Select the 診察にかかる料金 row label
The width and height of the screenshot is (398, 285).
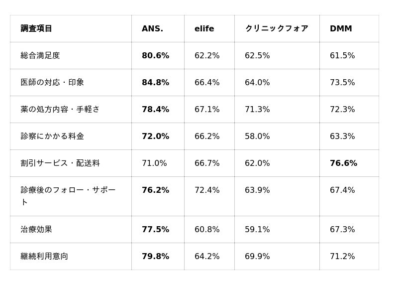click(x=52, y=136)
